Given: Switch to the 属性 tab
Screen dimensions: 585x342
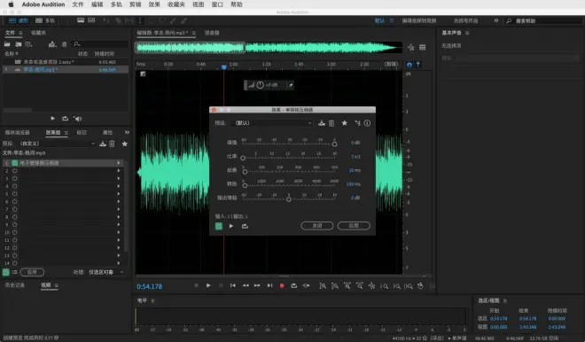Looking at the screenshot, I should 107,132.
